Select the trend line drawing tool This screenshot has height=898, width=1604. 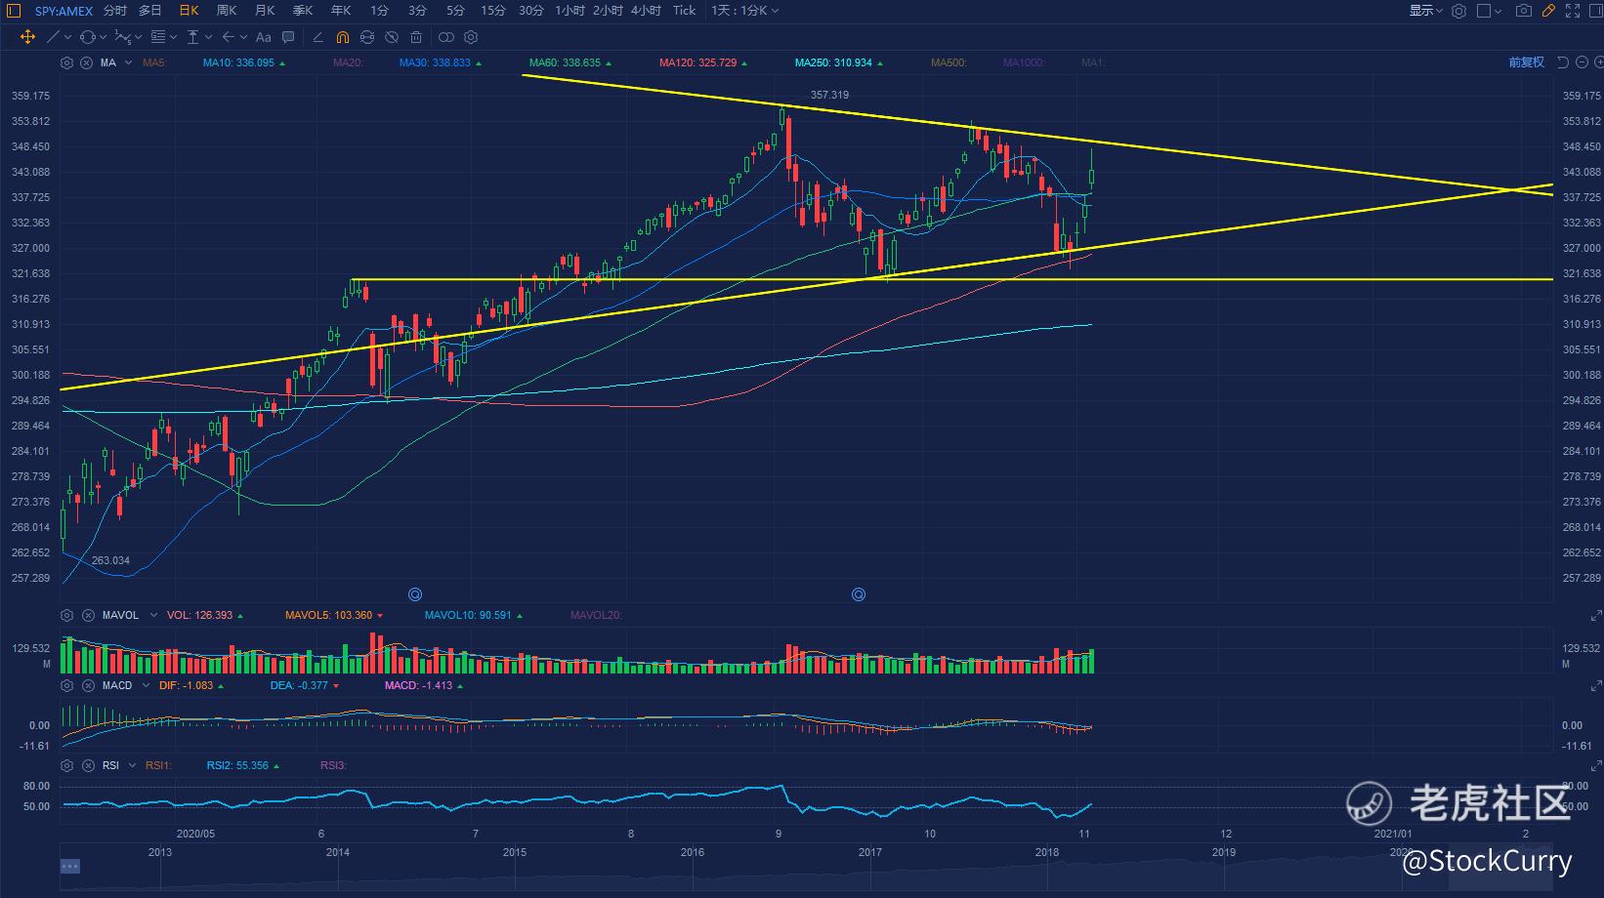click(x=54, y=37)
